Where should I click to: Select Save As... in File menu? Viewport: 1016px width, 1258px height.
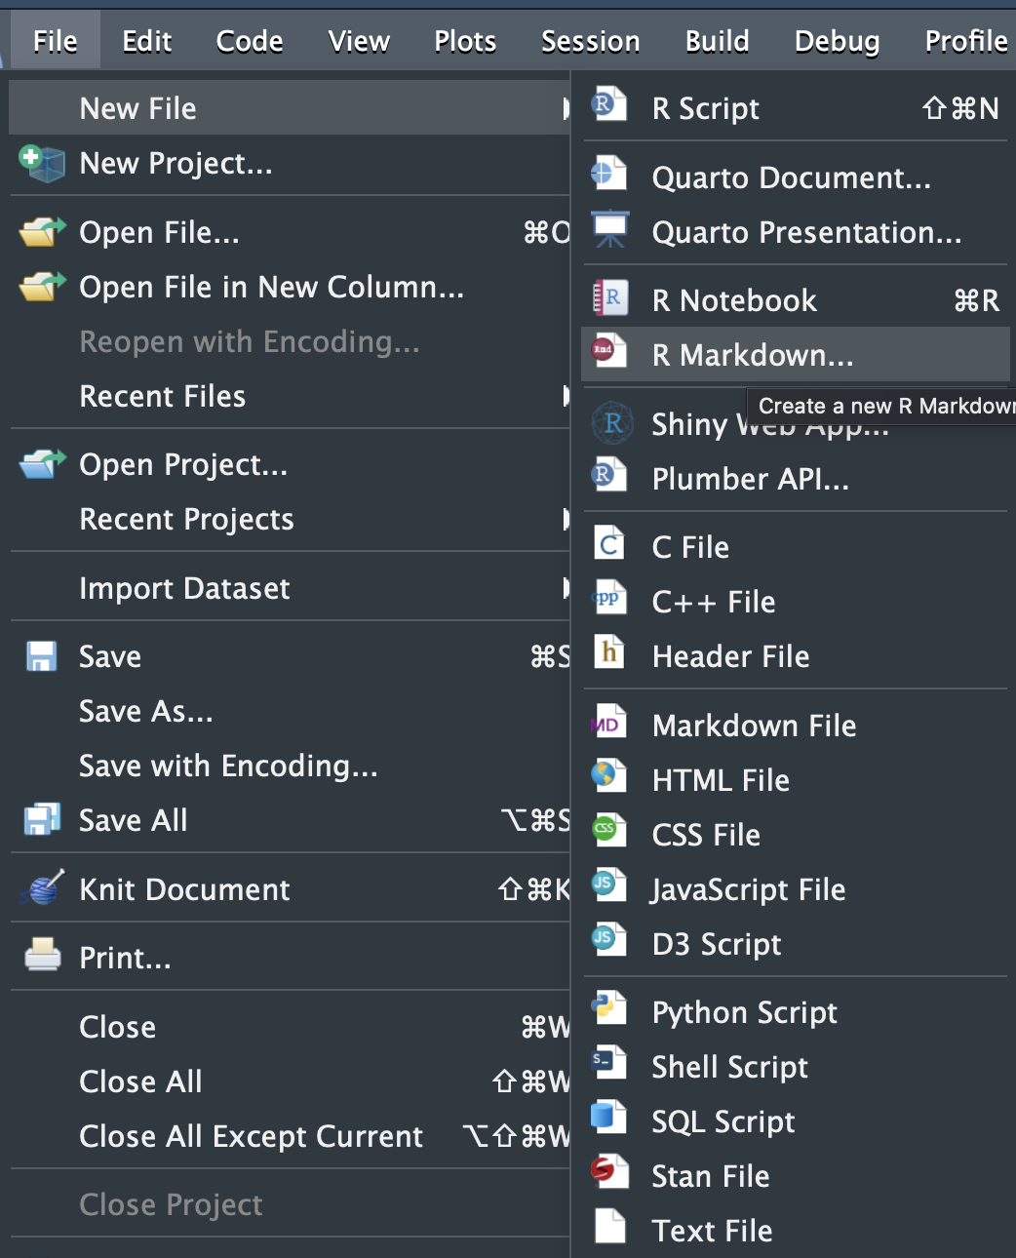click(290, 711)
